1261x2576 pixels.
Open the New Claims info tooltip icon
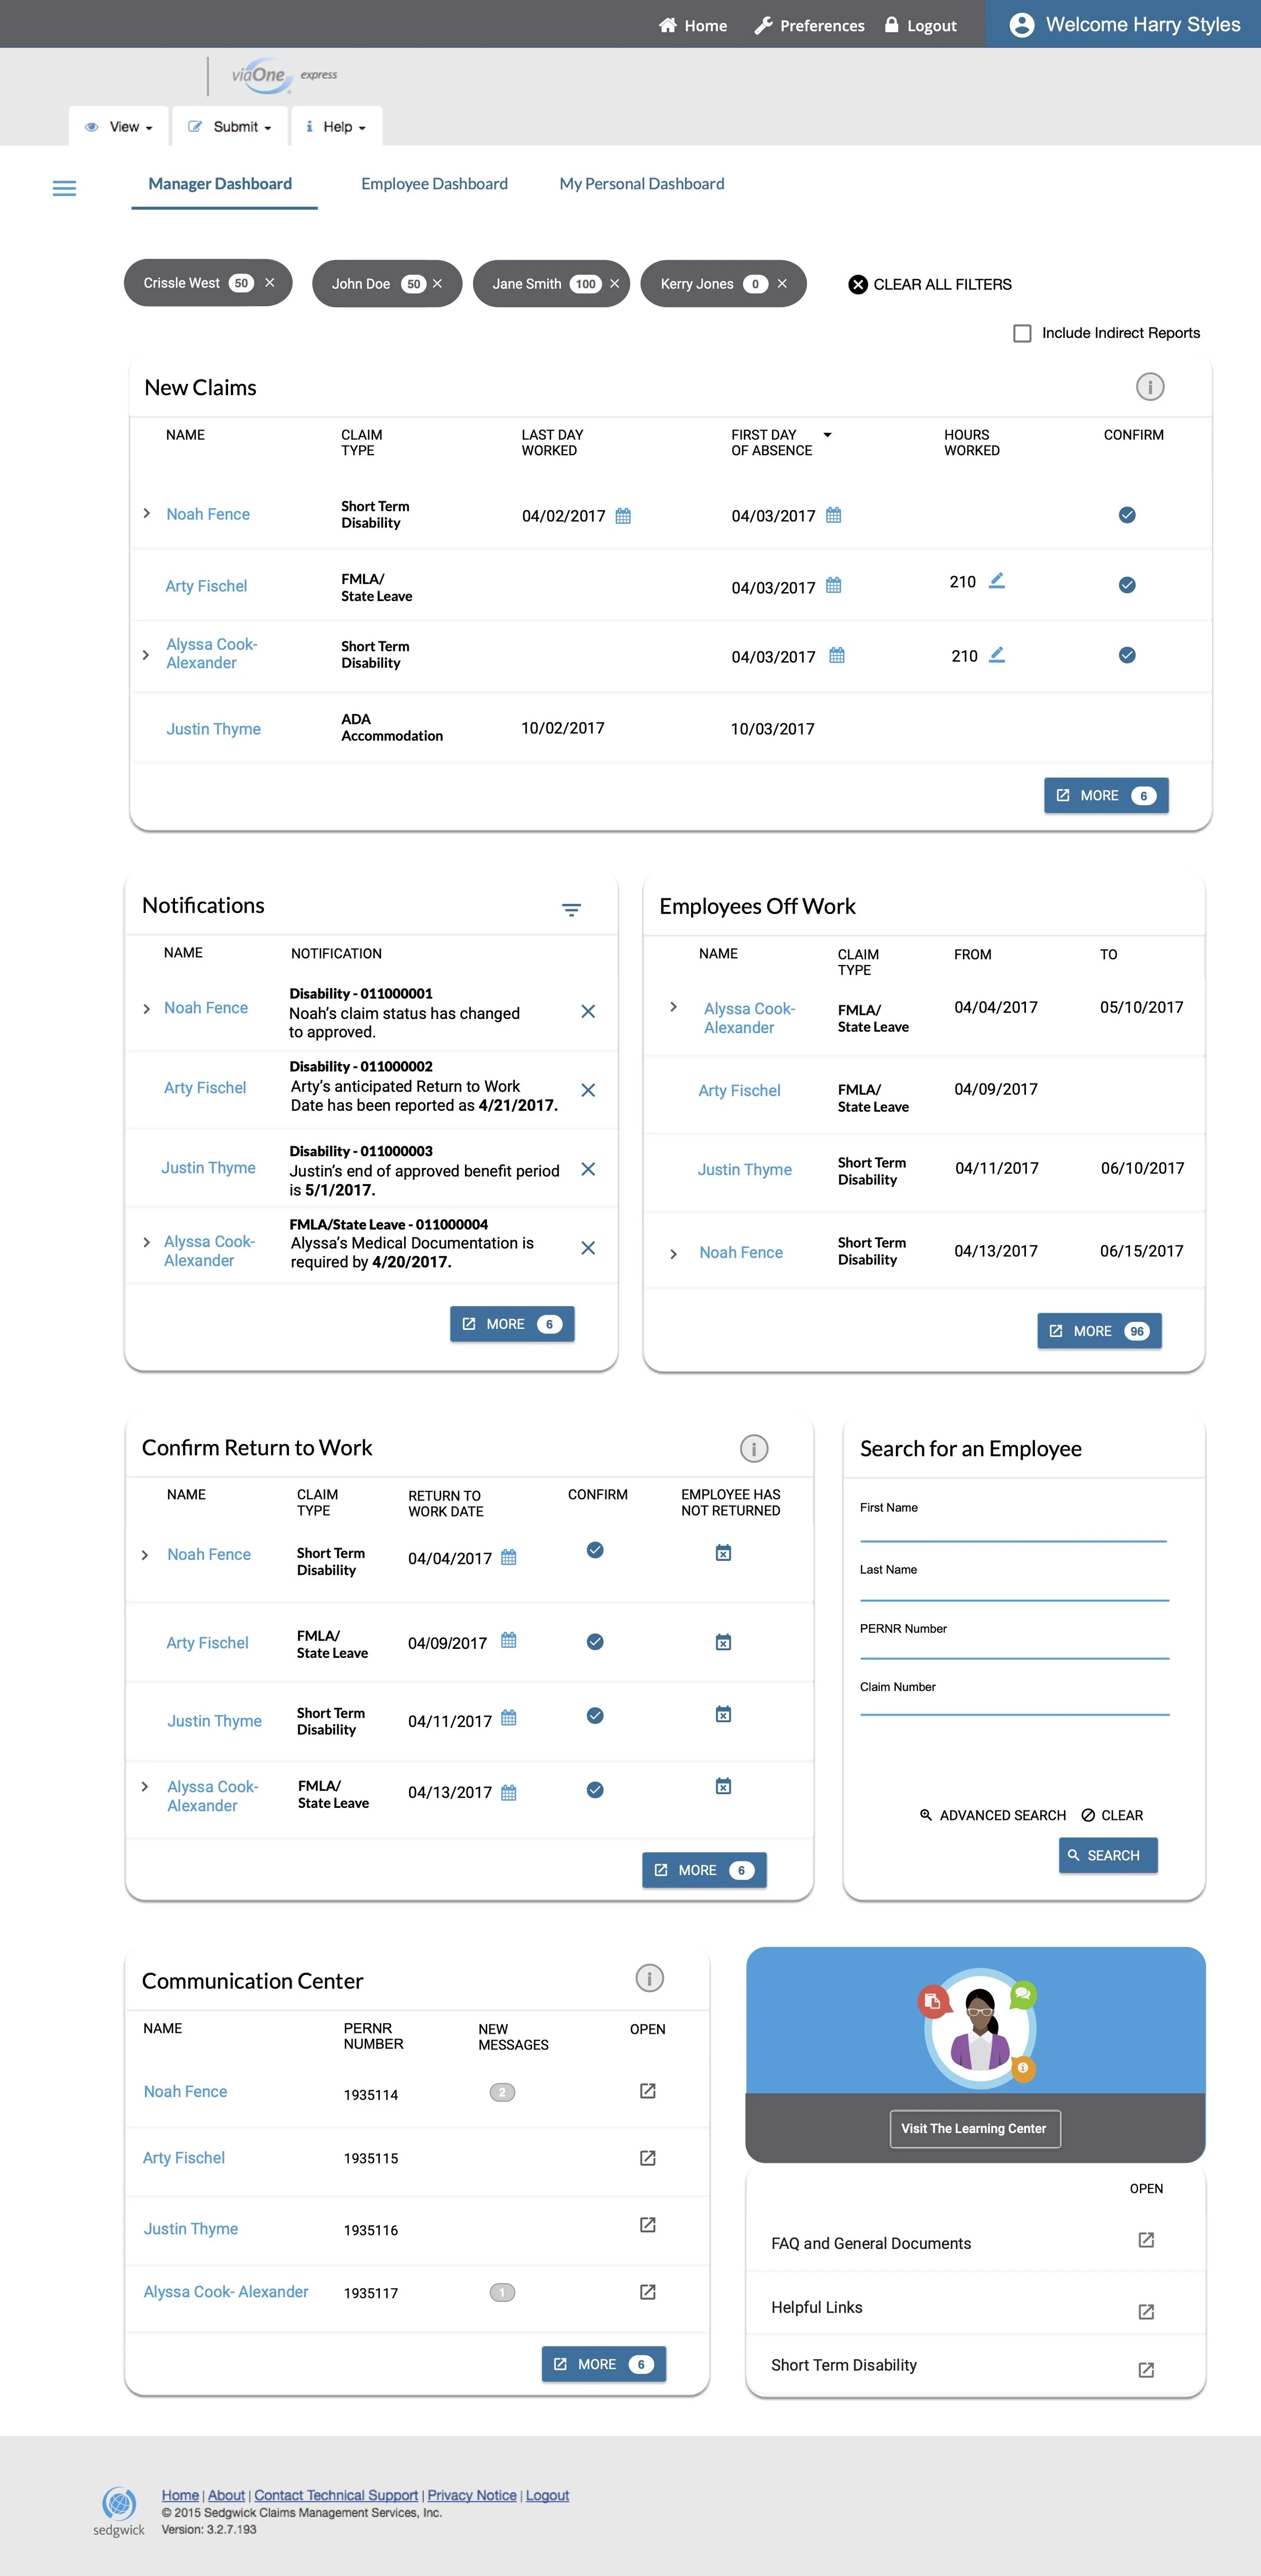pyautogui.click(x=1149, y=387)
